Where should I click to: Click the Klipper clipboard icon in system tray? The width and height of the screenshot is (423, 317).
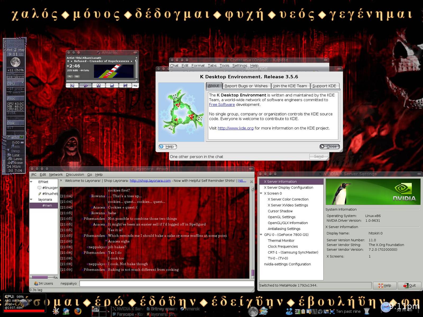point(303,311)
